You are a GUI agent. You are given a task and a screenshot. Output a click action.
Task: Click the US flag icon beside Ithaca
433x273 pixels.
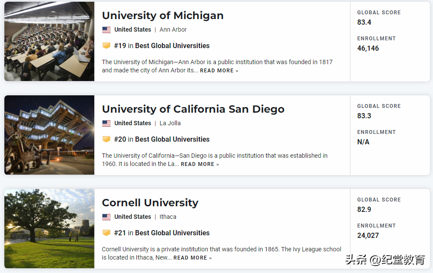pyautogui.click(x=106, y=217)
